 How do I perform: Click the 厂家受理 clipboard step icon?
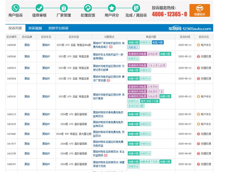coord(64,8)
